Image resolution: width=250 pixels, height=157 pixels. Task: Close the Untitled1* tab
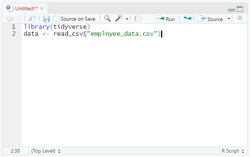tap(42, 8)
